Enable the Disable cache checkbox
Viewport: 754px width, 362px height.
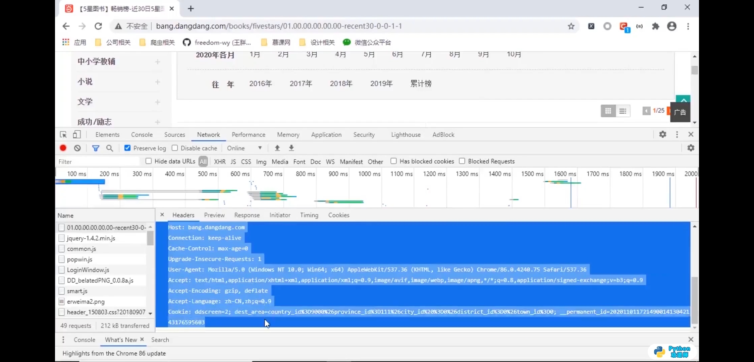point(175,148)
